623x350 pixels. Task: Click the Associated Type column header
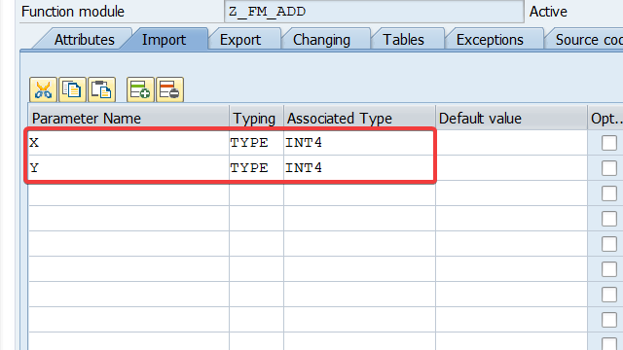[359, 119]
